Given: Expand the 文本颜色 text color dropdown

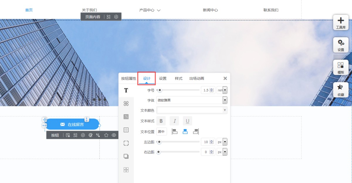Looking at the screenshot, I should [x=225, y=110].
